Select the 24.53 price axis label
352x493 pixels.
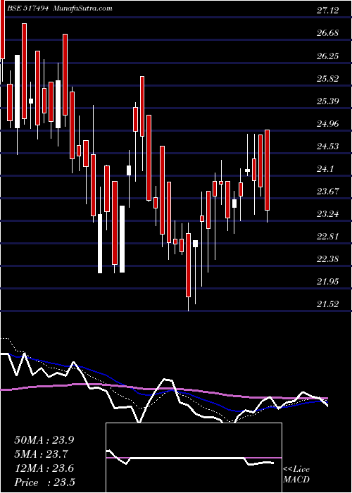[328, 146]
